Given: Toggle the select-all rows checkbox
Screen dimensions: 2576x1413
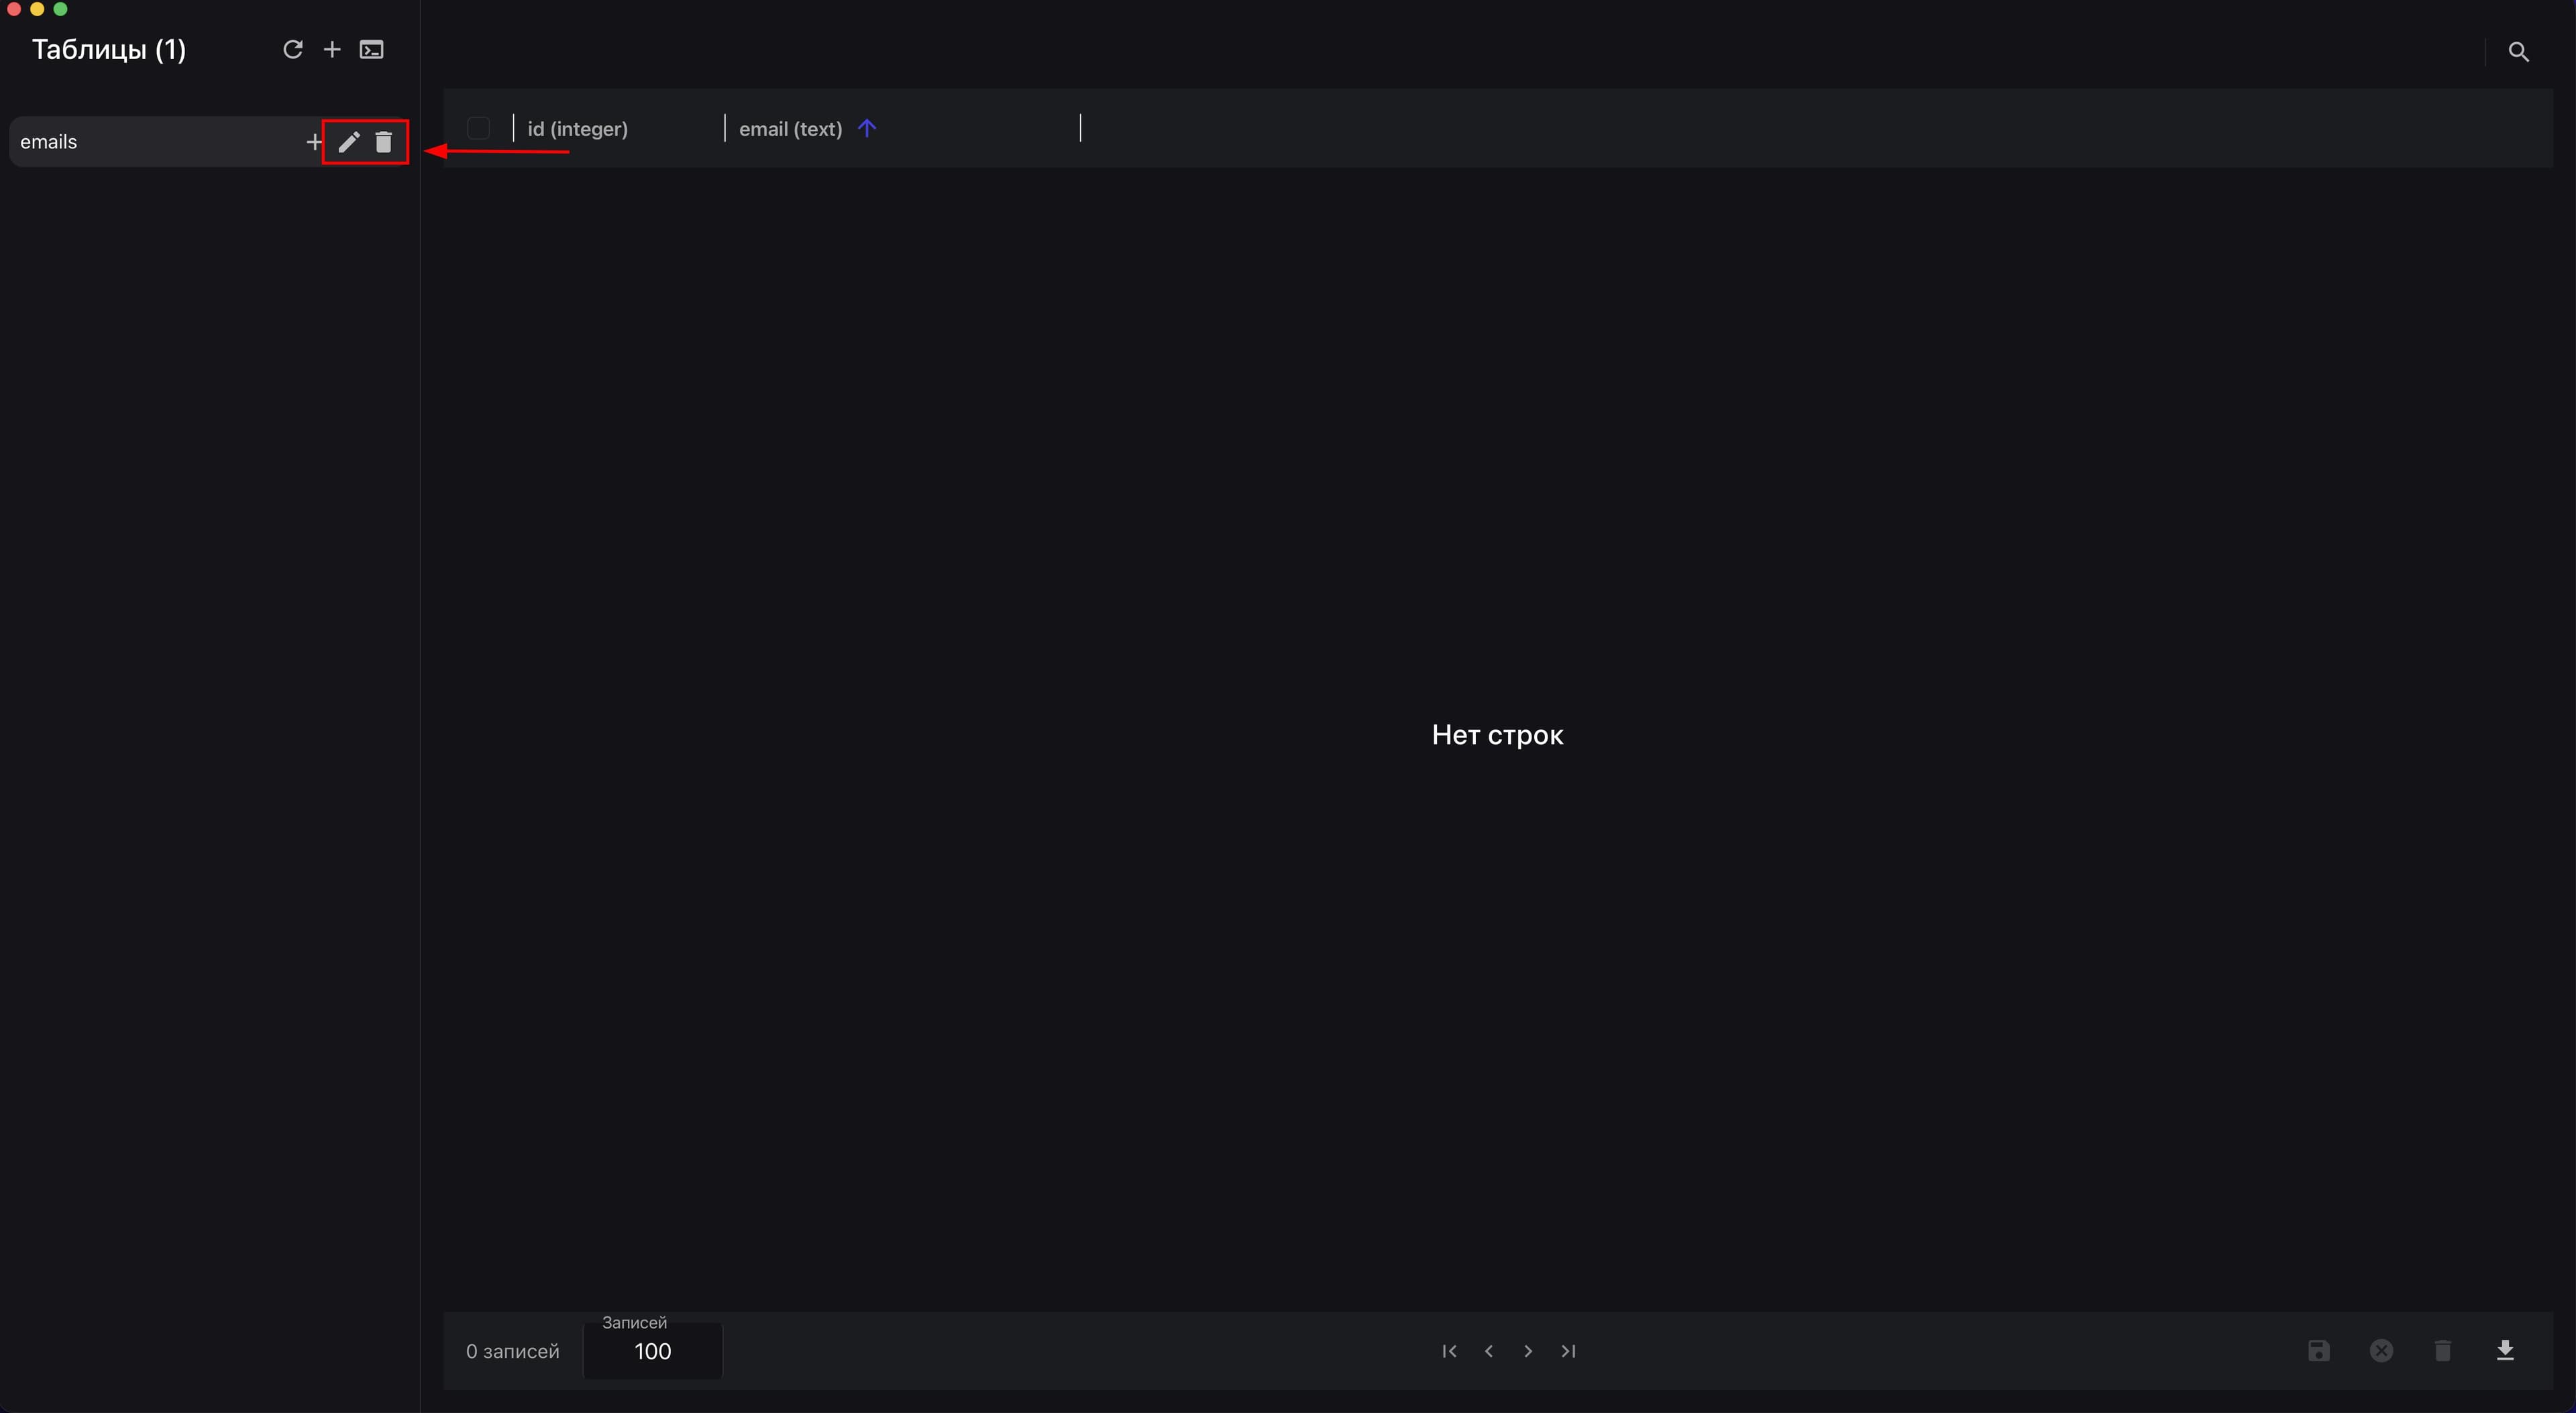Looking at the screenshot, I should point(478,128).
